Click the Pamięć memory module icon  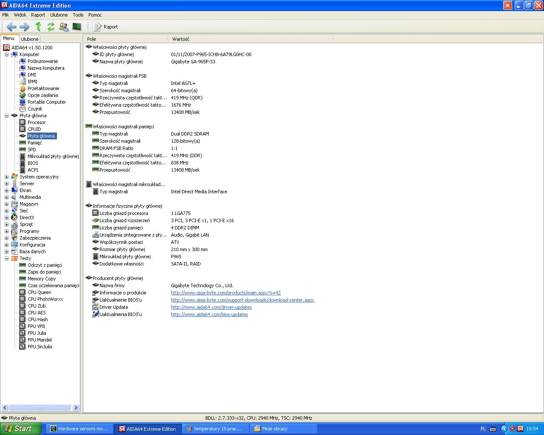(23, 143)
